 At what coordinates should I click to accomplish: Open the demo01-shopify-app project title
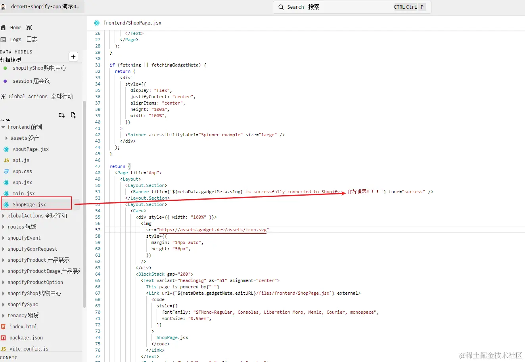pyautogui.click(x=45, y=7)
